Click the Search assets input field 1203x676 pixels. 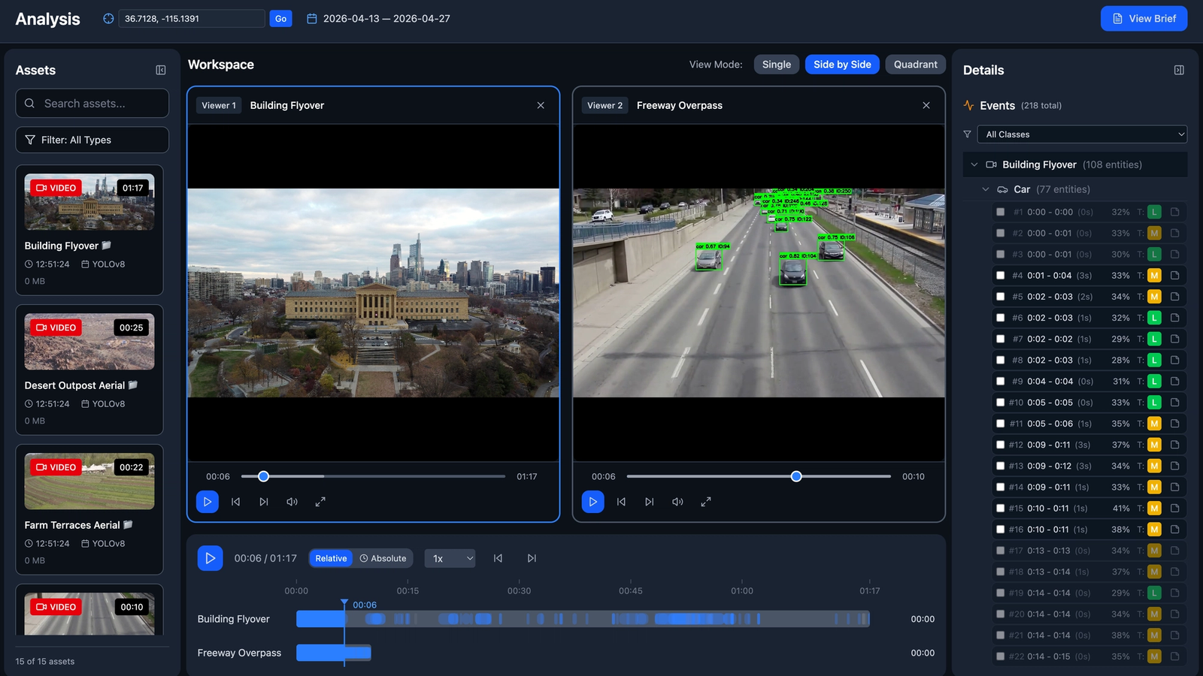click(92, 104)
